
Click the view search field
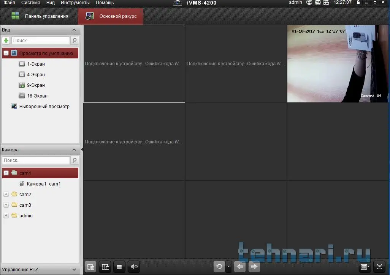(x=41, y=41)
